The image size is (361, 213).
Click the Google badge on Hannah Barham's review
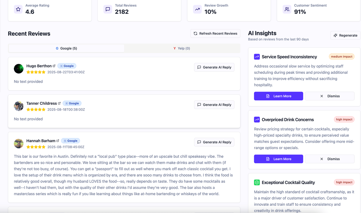coord(71,141)
